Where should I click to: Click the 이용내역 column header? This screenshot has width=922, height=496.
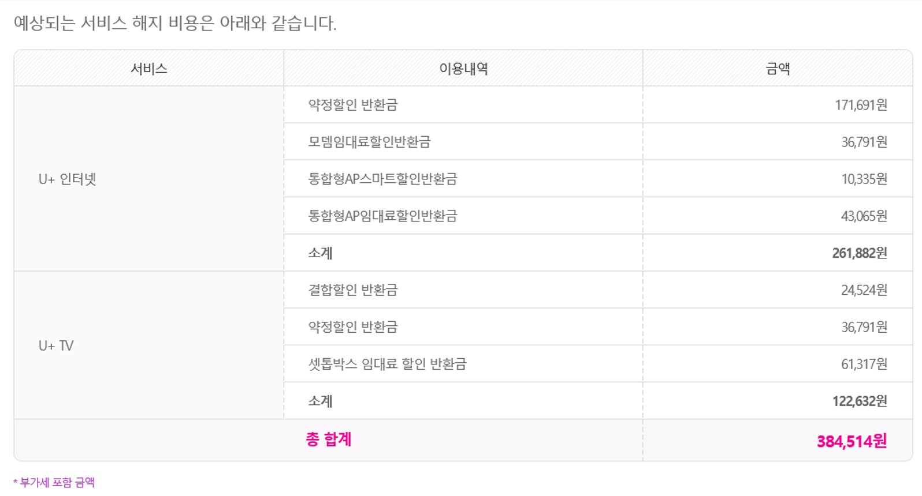463,69
